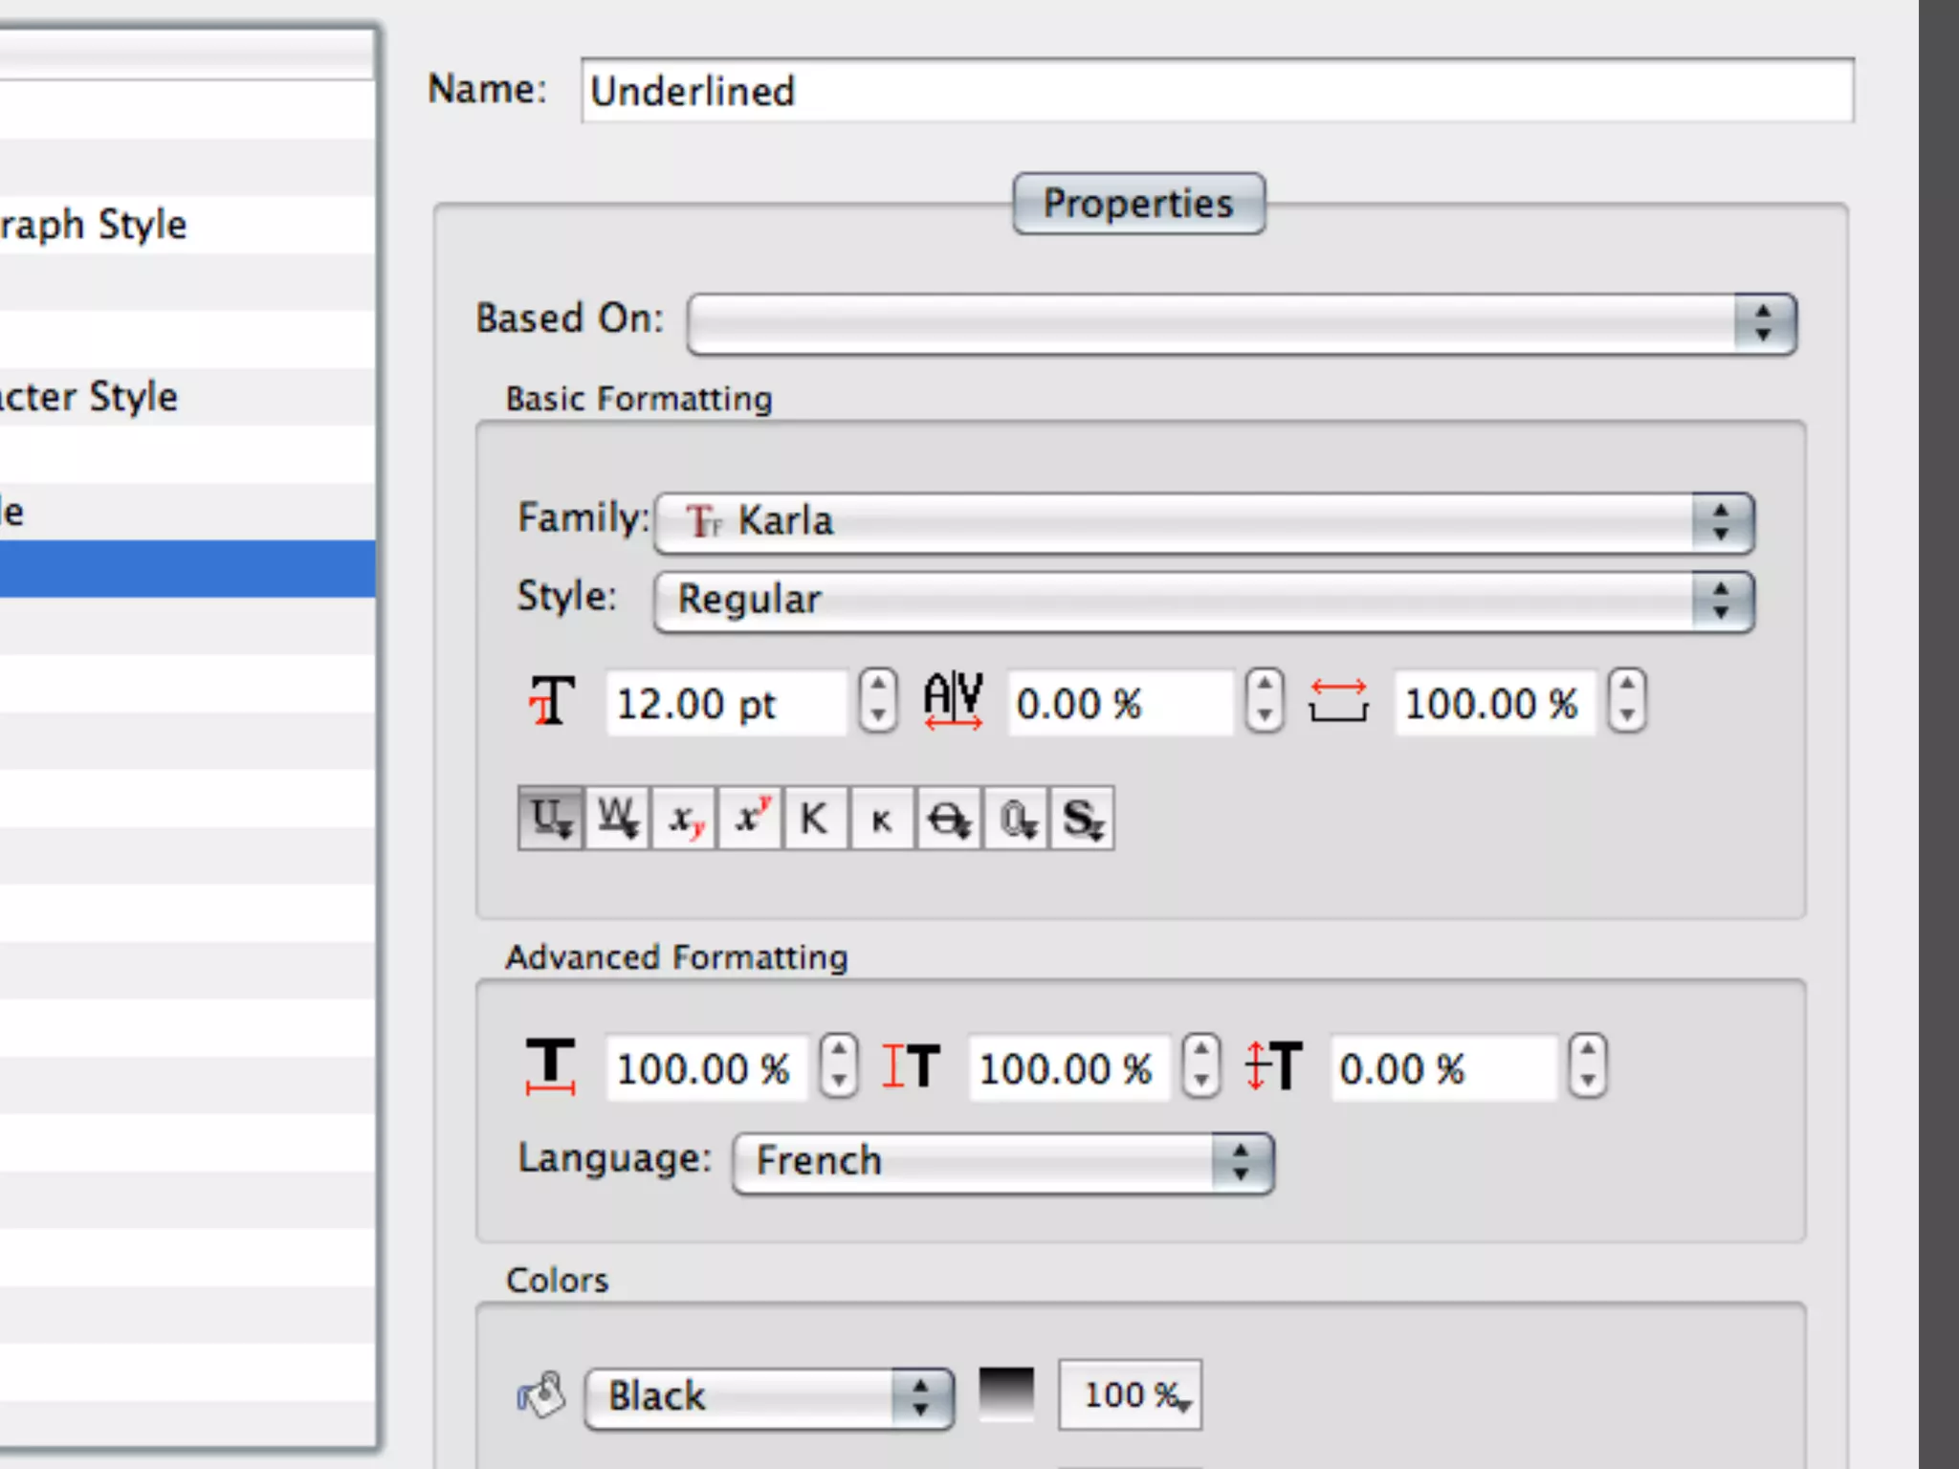The height and width of the screenshot is (1469, 1959).
Task: Enable the Superscript effect button
Action: click(751, 819)
